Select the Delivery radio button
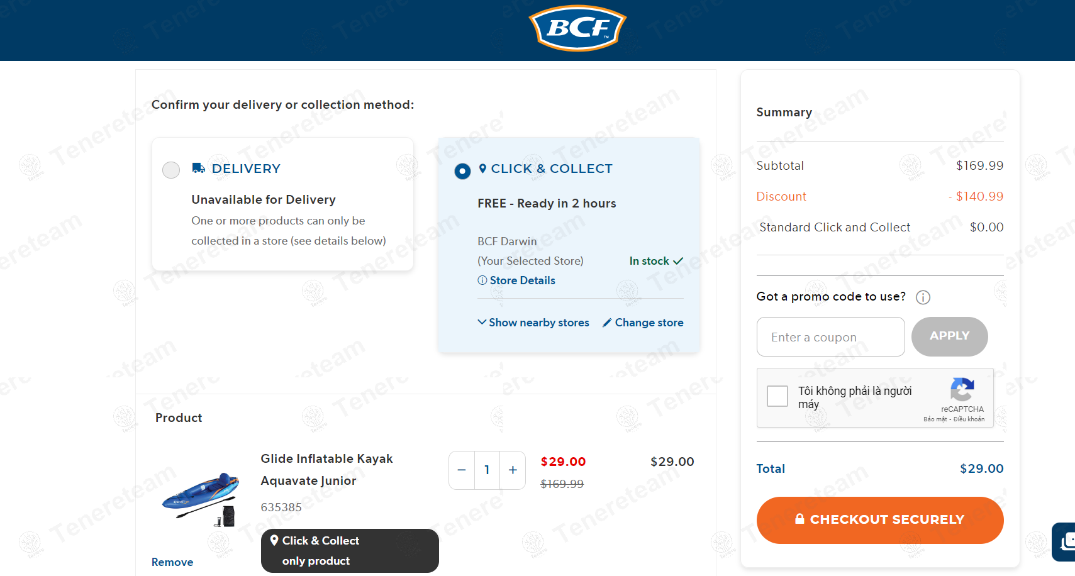This screenshot has height=576, width=1075. pyautogui.click(x=171, y=170)
